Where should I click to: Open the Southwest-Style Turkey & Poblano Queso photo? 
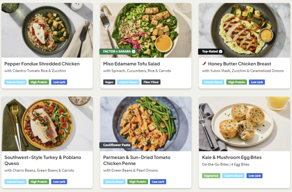47,124
